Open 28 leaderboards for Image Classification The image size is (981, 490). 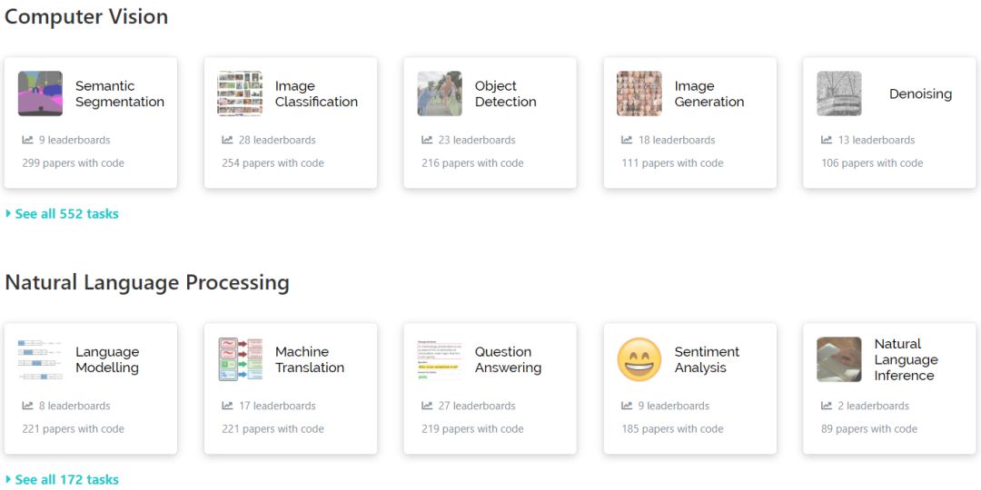(x=277, y=140)
